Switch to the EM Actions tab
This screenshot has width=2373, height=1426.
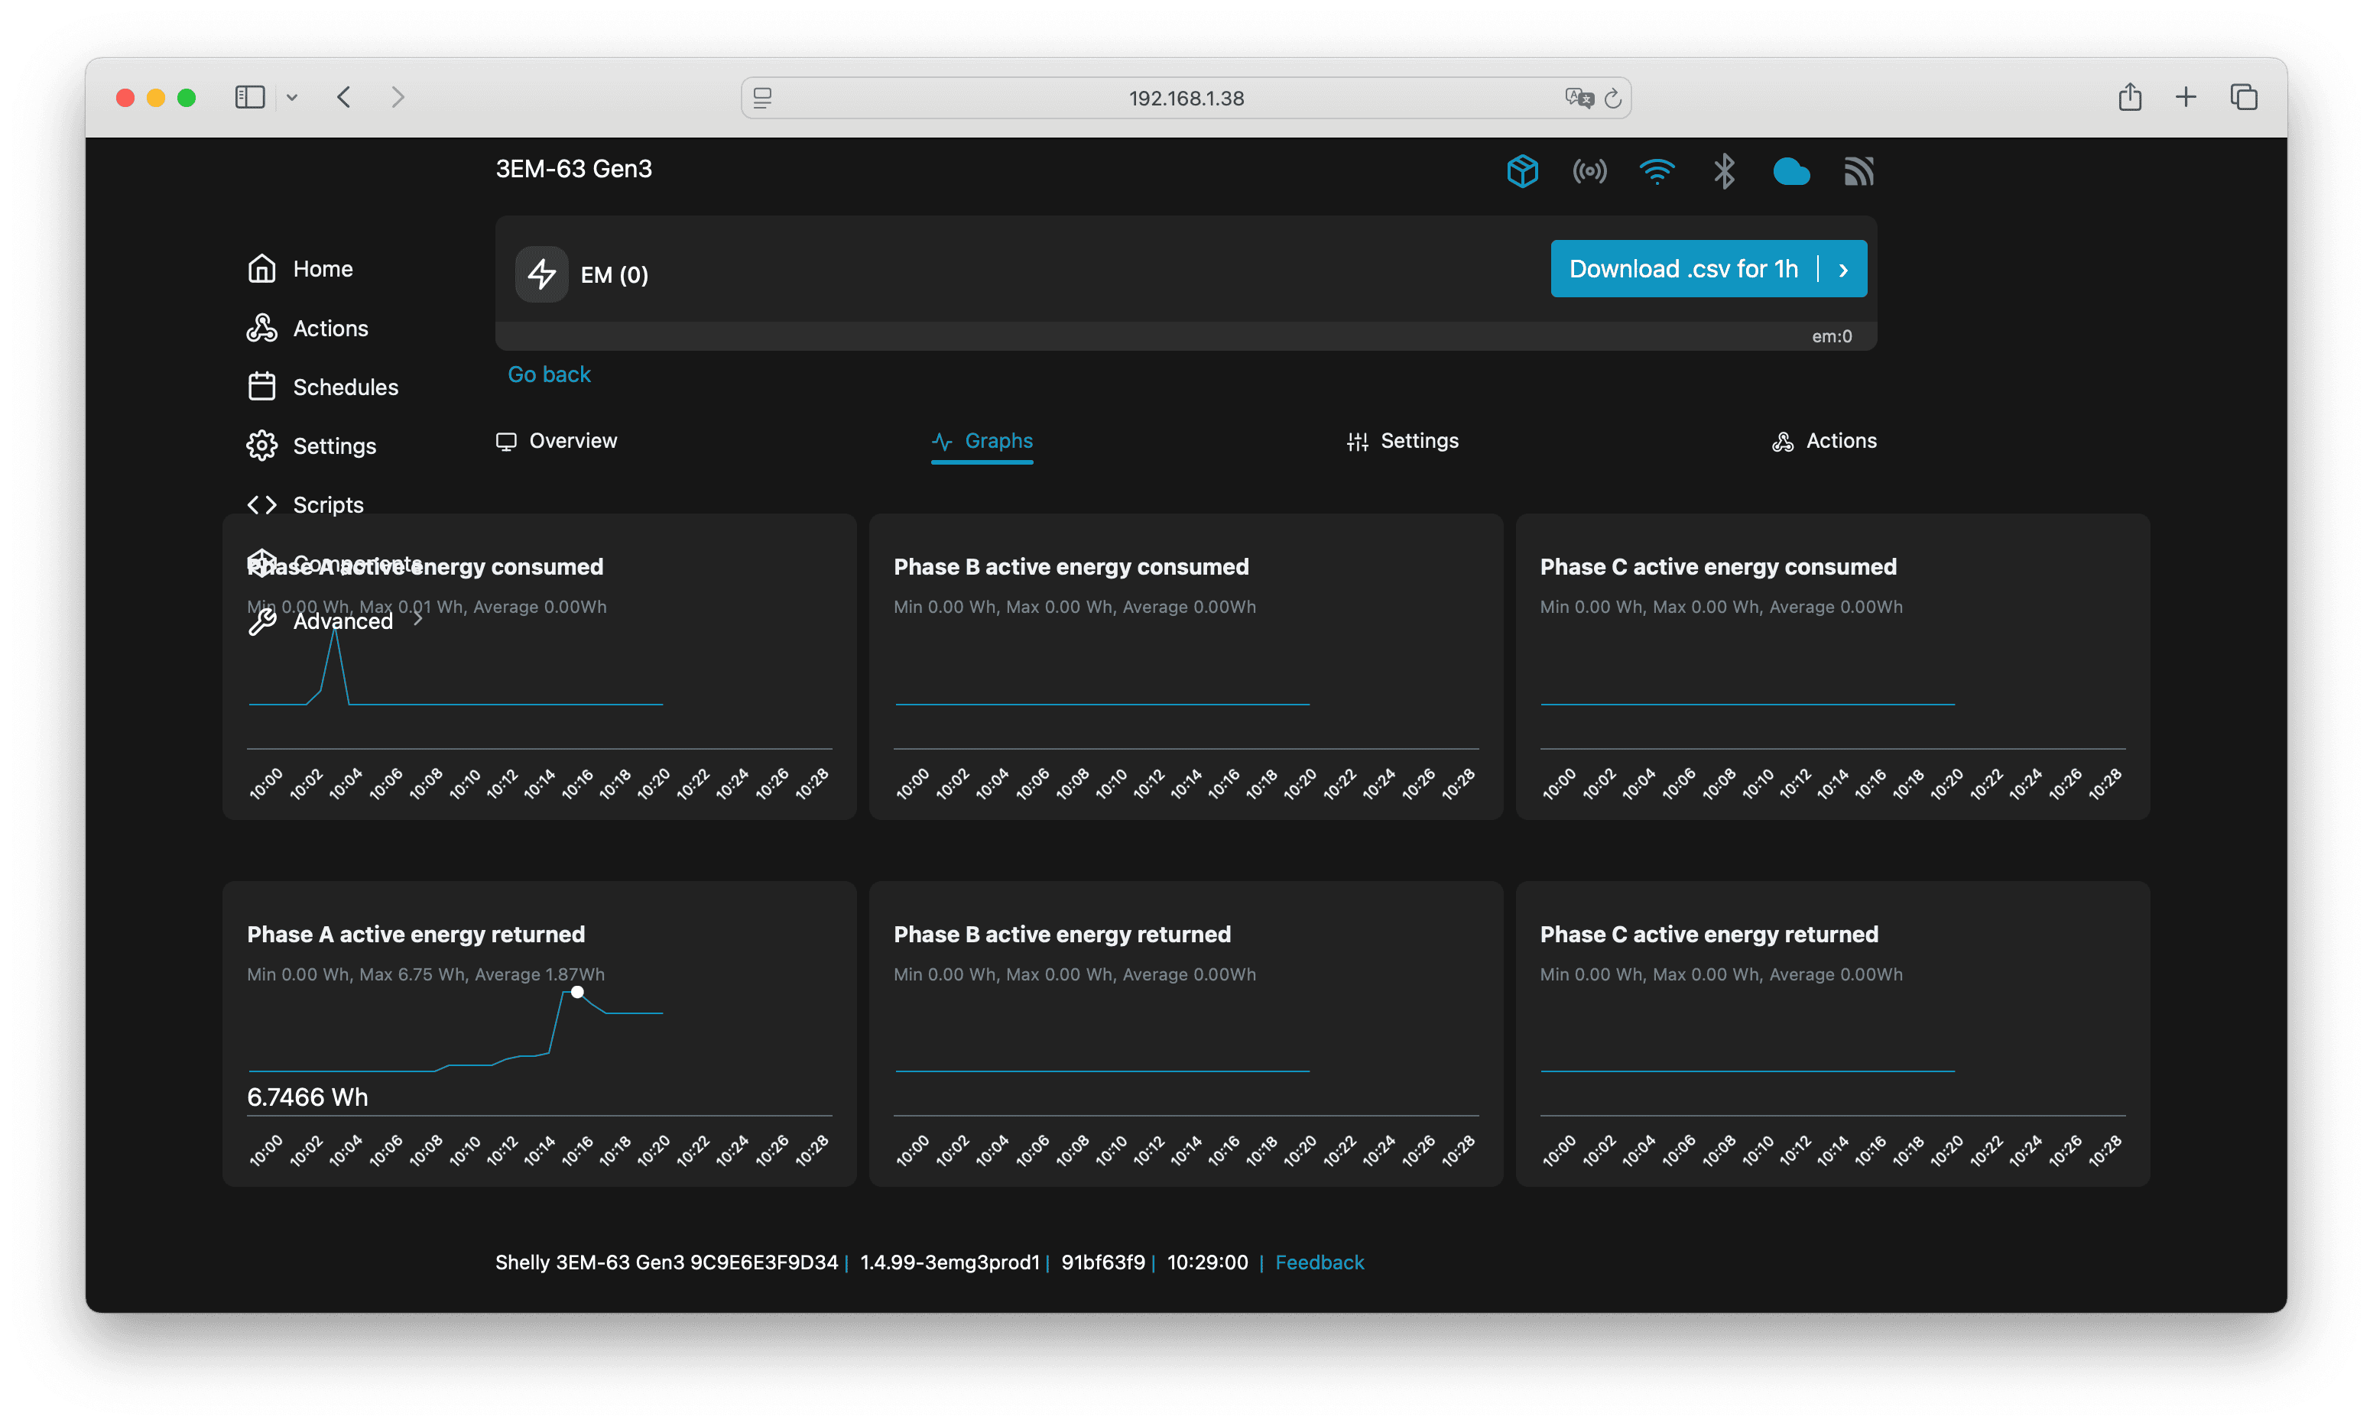coord(1824,441)
